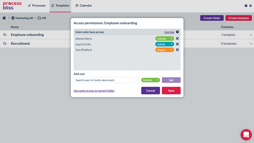Open settings gear icon

point(251,6)
